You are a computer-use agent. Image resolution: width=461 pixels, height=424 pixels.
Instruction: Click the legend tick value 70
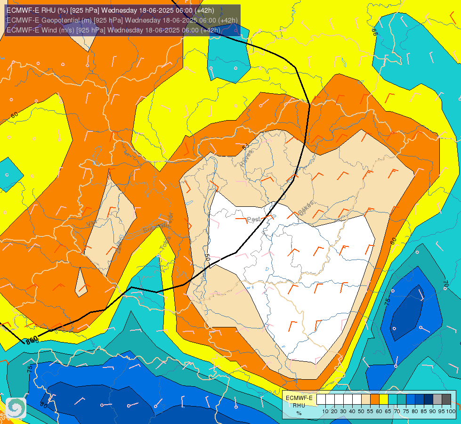(x=397, y=411)
